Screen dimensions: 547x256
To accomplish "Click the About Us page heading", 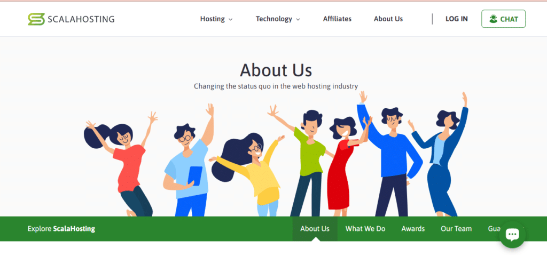I will point(276,70).
